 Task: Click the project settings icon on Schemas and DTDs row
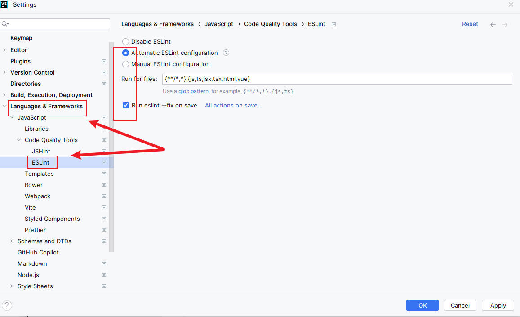coord(104,241)
